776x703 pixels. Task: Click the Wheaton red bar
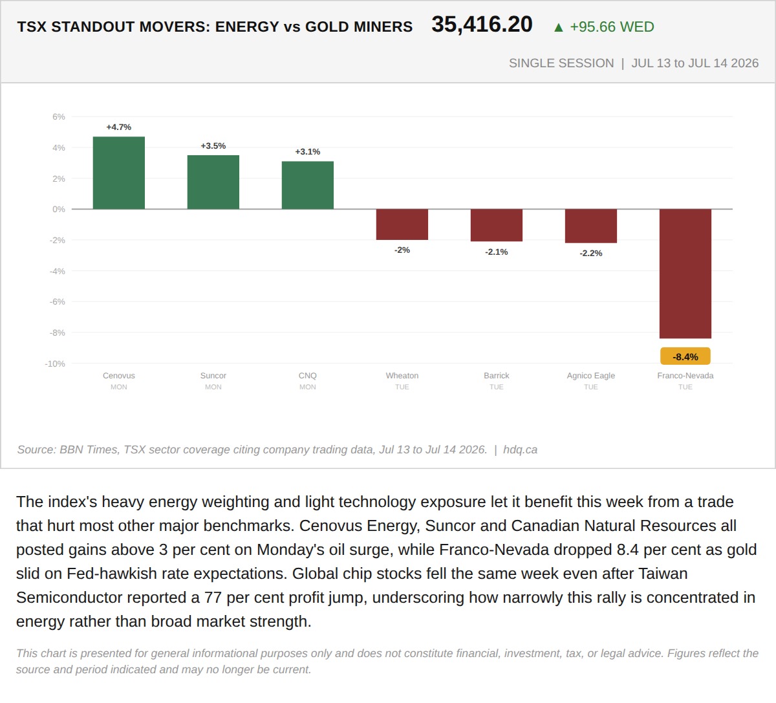[402, 224]
